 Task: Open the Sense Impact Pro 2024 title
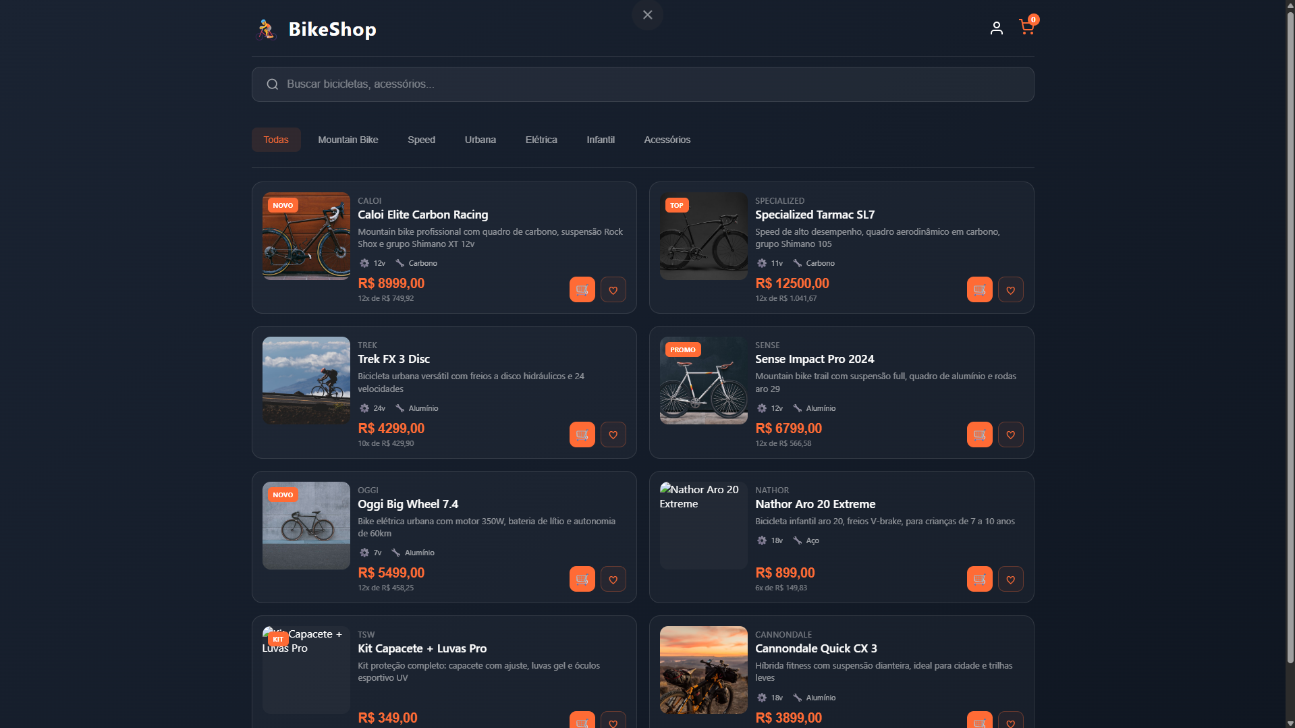(815, 359)
